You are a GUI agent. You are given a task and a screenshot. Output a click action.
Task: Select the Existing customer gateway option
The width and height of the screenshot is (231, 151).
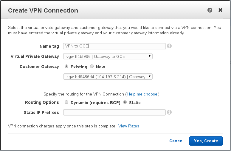[x=66, y=67]
